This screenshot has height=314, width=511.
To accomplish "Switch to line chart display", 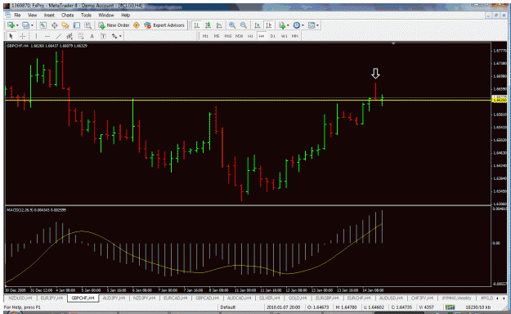I will [x=219, y=25].
